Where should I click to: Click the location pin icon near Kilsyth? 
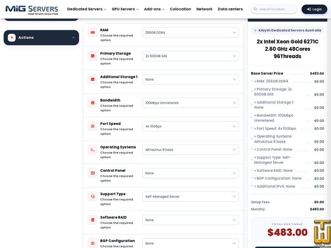(x=255, y=31)
